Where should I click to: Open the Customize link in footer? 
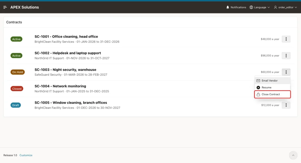pos(26,155)
